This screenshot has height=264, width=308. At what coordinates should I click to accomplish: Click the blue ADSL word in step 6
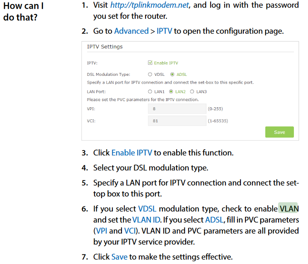tap(214, 220)
